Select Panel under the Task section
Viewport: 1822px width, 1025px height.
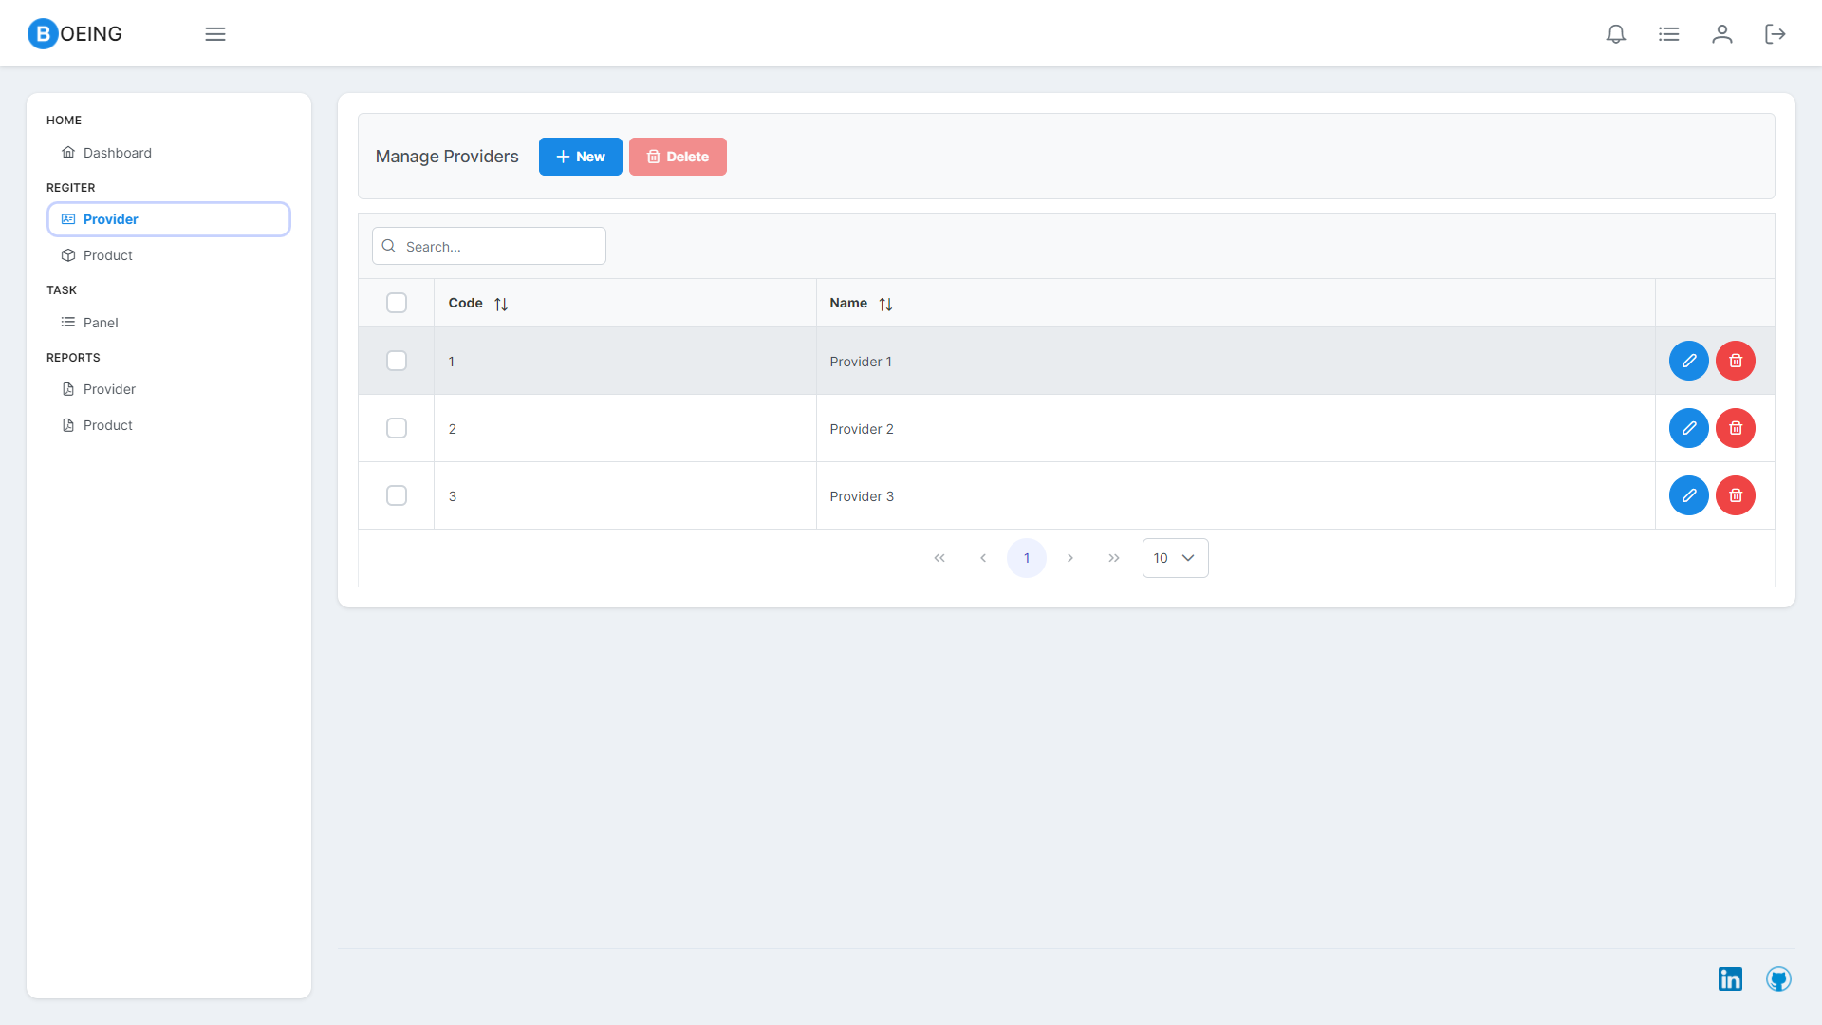(100, 322)
